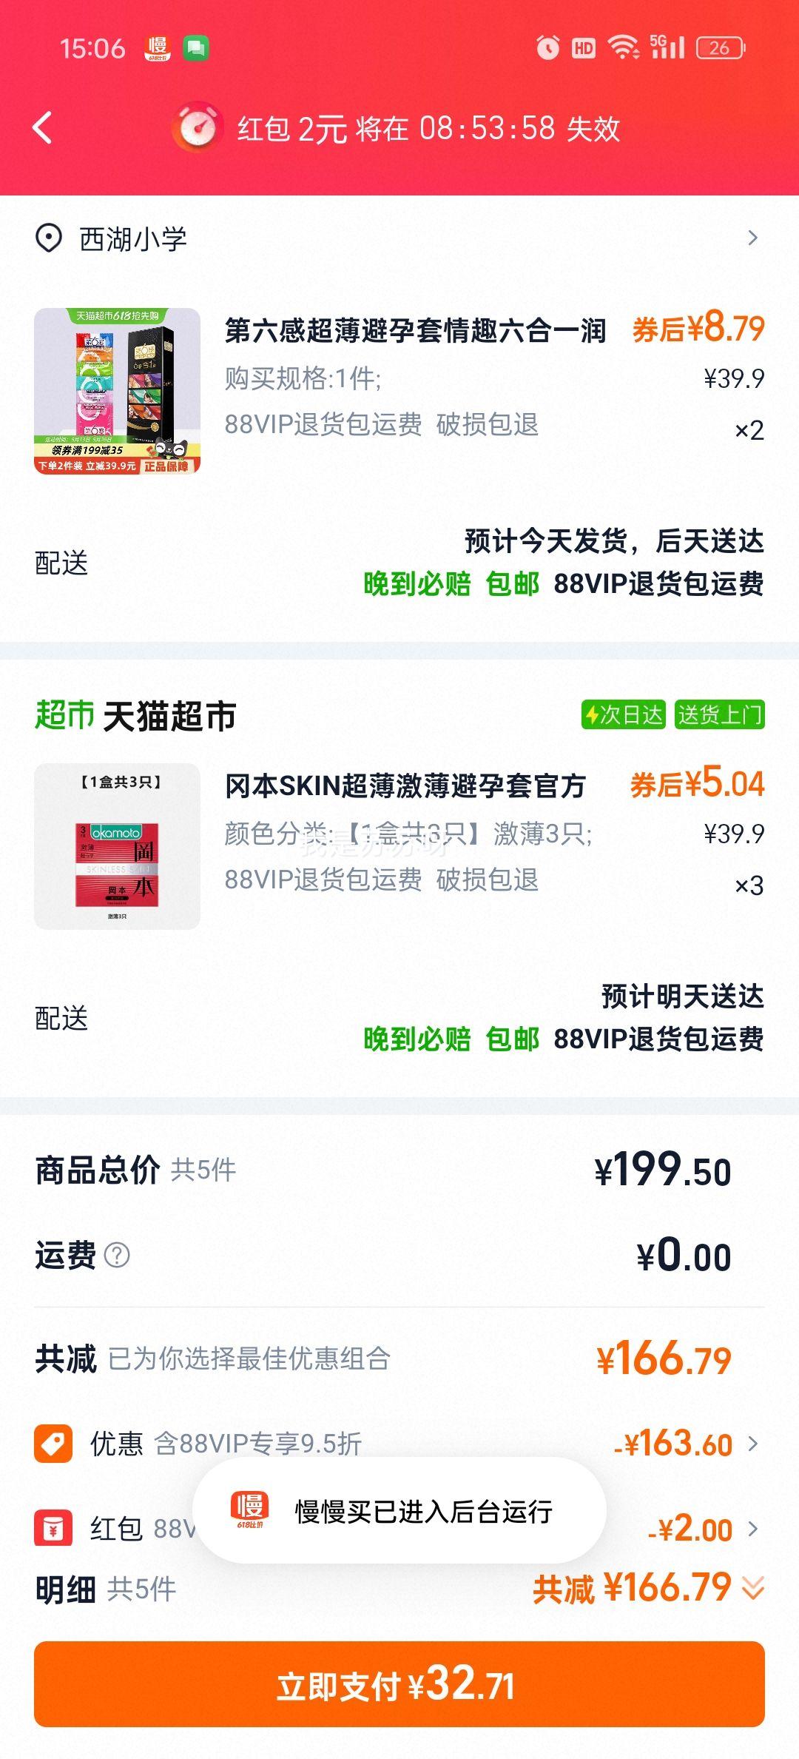The width and height of the screenshot is (799, 1759).
Task: Tap the orange 优惠 coupon tag icon
Action: (x=53, y=1443)
